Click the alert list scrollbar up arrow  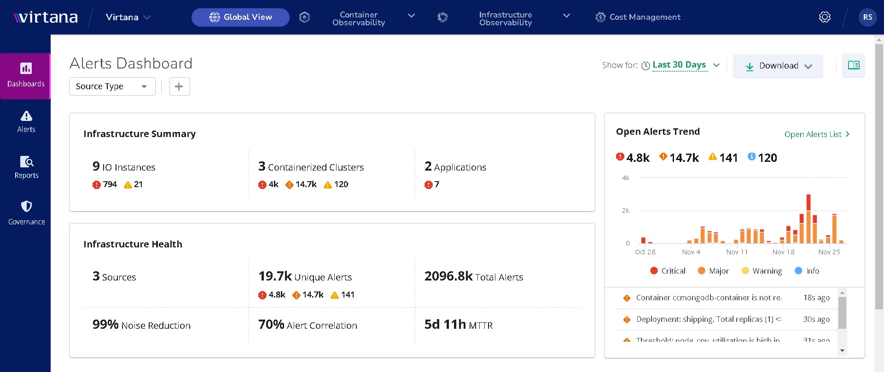coord(842,292)
